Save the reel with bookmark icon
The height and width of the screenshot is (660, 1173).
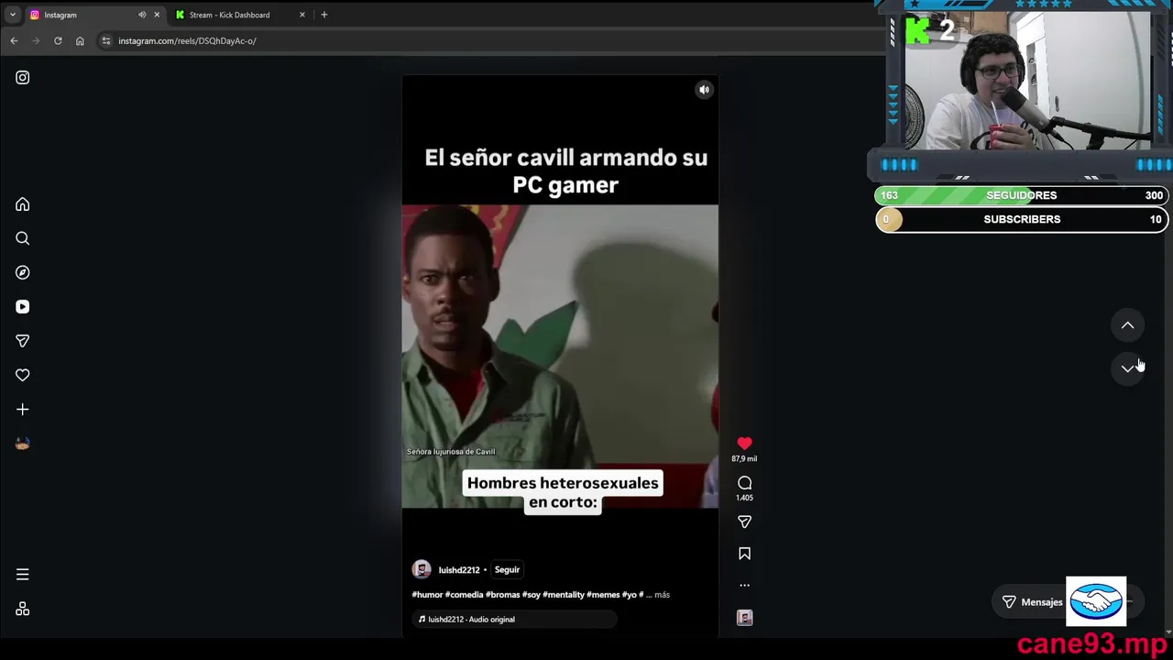(x=744, y=554)
